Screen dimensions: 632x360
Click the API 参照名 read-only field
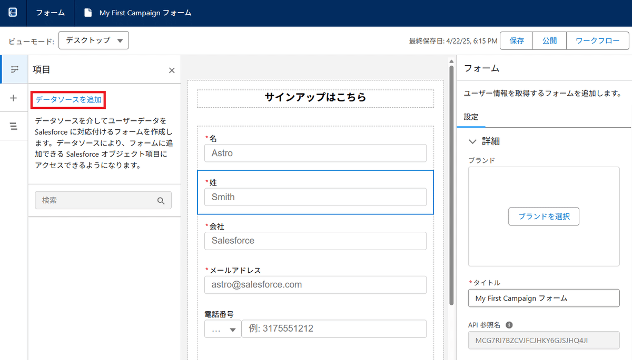coord(544,340)
